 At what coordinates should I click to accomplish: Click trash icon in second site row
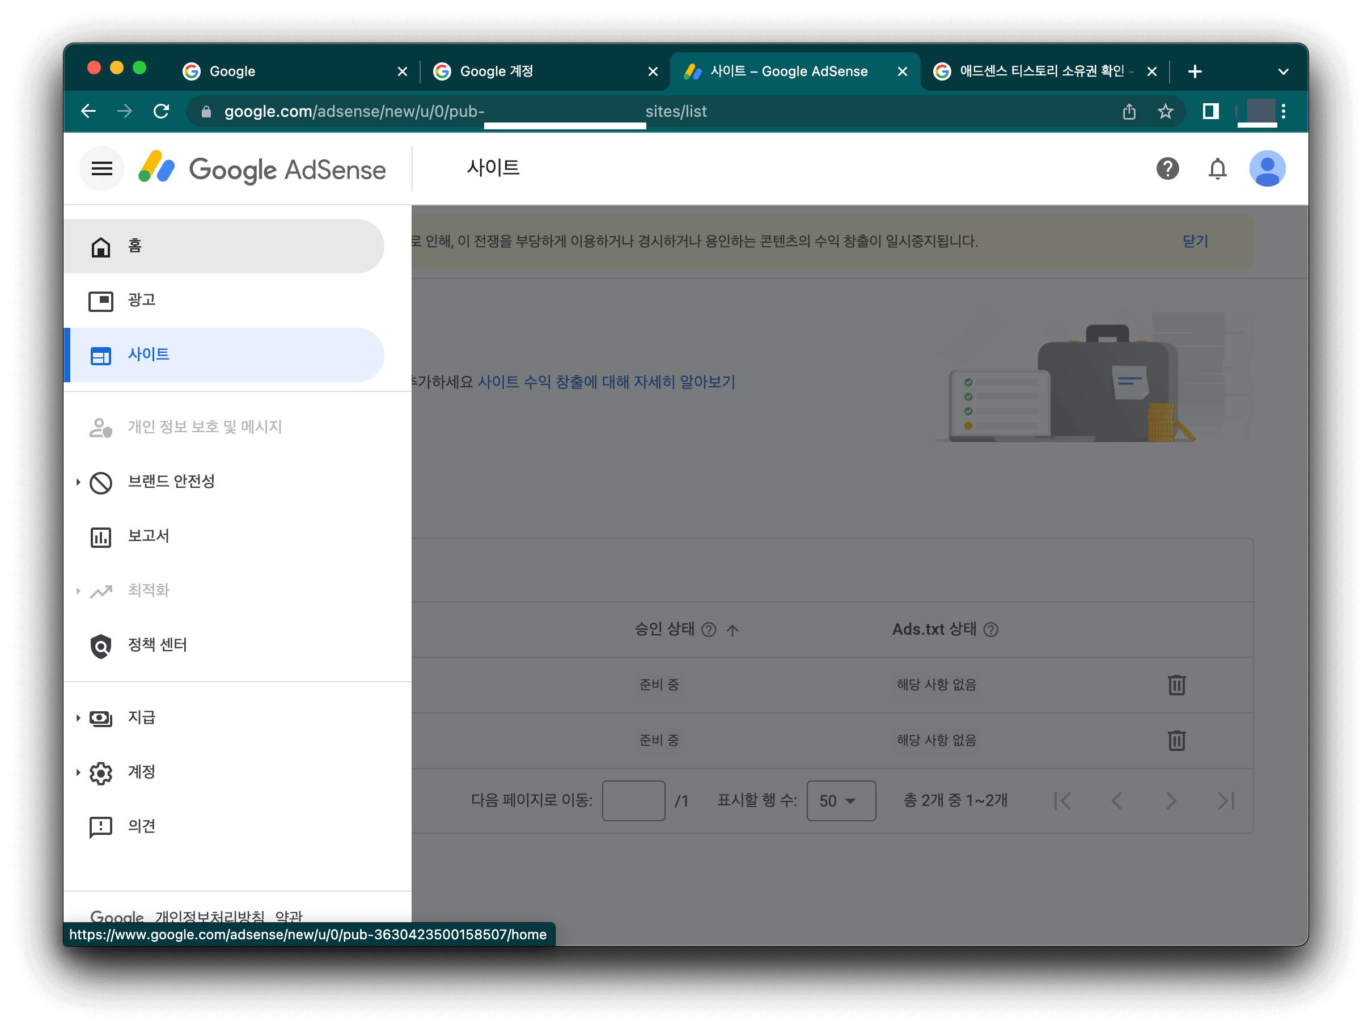(x=1176, y=740)
